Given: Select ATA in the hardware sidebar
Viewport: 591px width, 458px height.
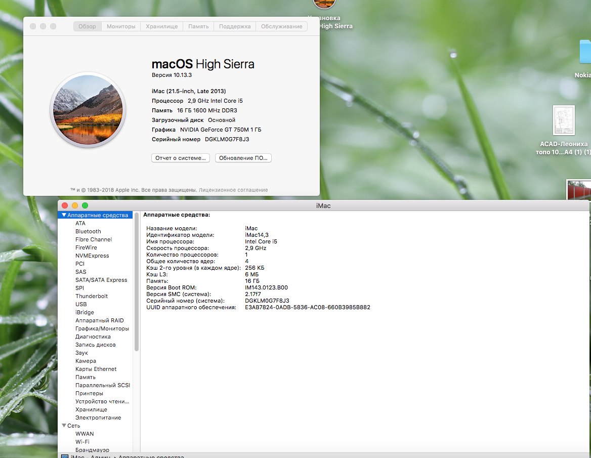Looking at the screenshot, I should pos(80,223).
